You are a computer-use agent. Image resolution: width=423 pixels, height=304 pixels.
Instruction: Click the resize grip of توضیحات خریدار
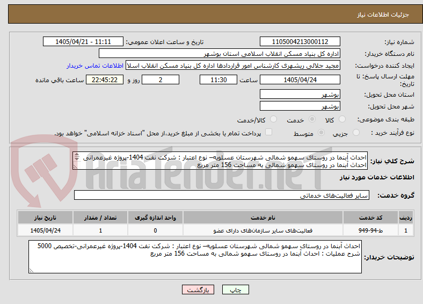point(31,270)
